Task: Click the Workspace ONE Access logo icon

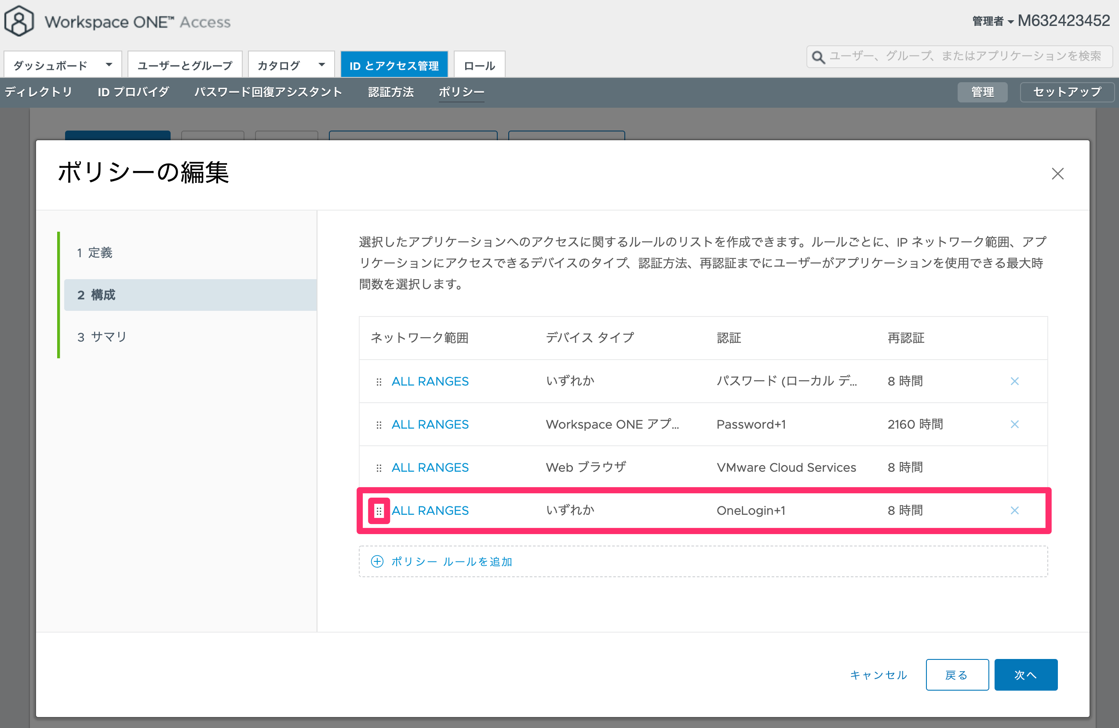Action: [x=19, y=21]
